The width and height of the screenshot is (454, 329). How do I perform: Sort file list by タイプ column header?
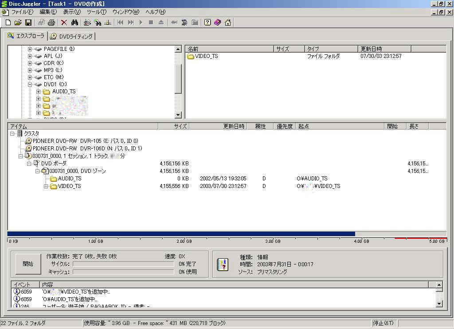tap(331, 49)
